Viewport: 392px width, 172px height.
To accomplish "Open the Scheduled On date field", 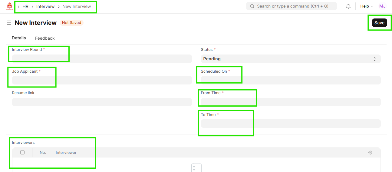I will pyautogui.click(x=291, y=80).
